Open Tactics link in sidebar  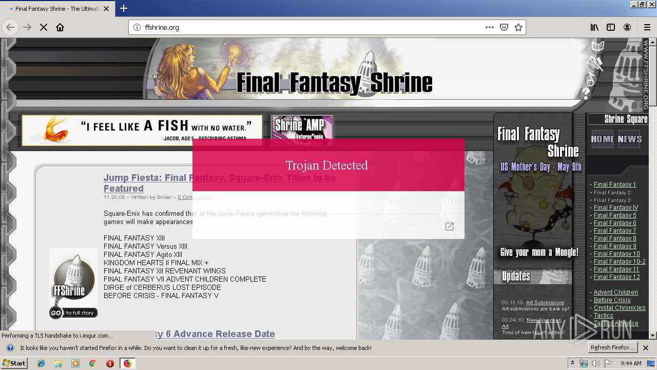click(603, 315)
